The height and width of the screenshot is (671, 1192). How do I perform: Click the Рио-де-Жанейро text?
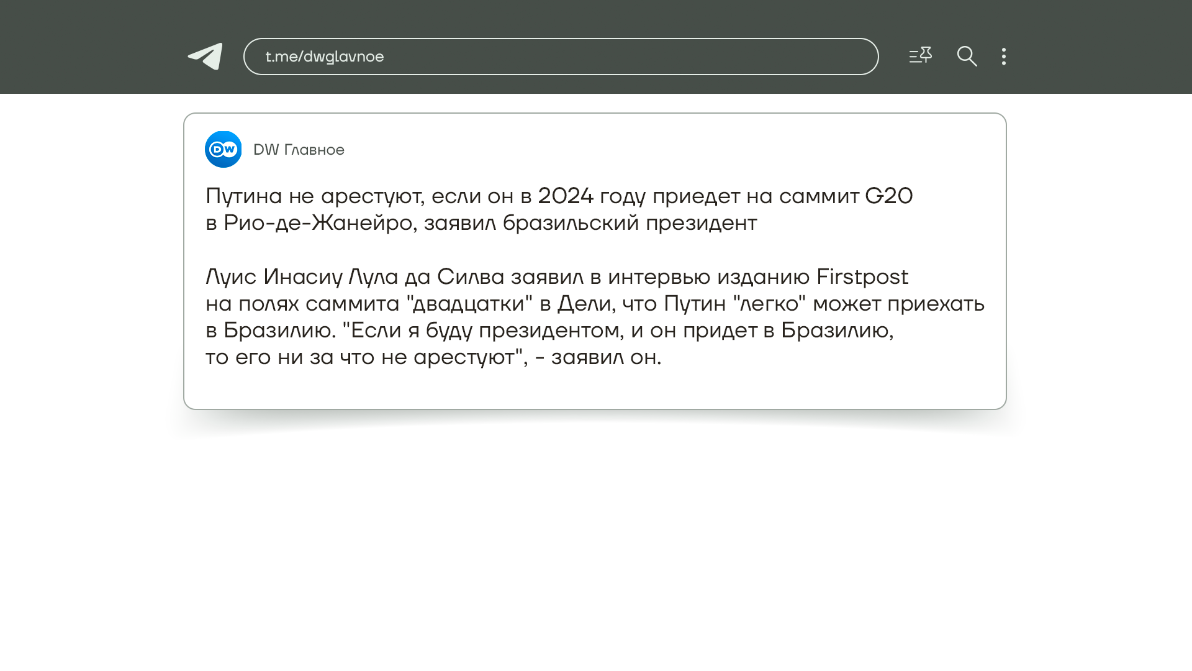318,223
